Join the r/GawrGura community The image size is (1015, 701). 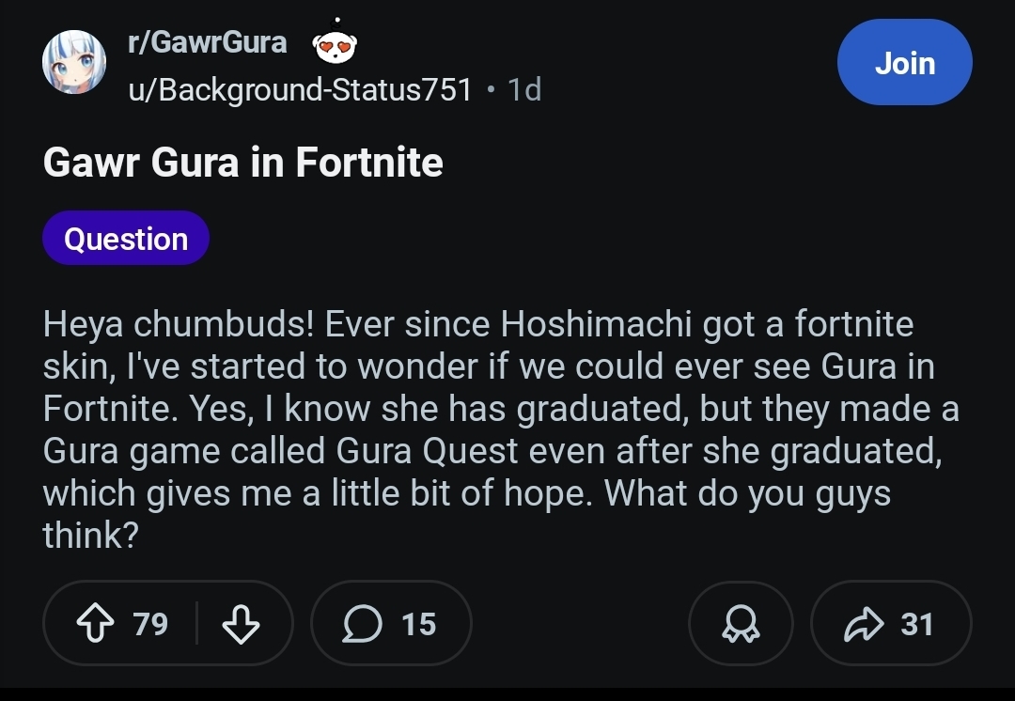[904, 63]
